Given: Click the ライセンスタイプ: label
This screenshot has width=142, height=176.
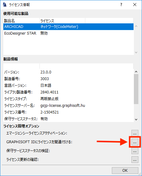Looking at the screenshot, I should tap(15, 99).
